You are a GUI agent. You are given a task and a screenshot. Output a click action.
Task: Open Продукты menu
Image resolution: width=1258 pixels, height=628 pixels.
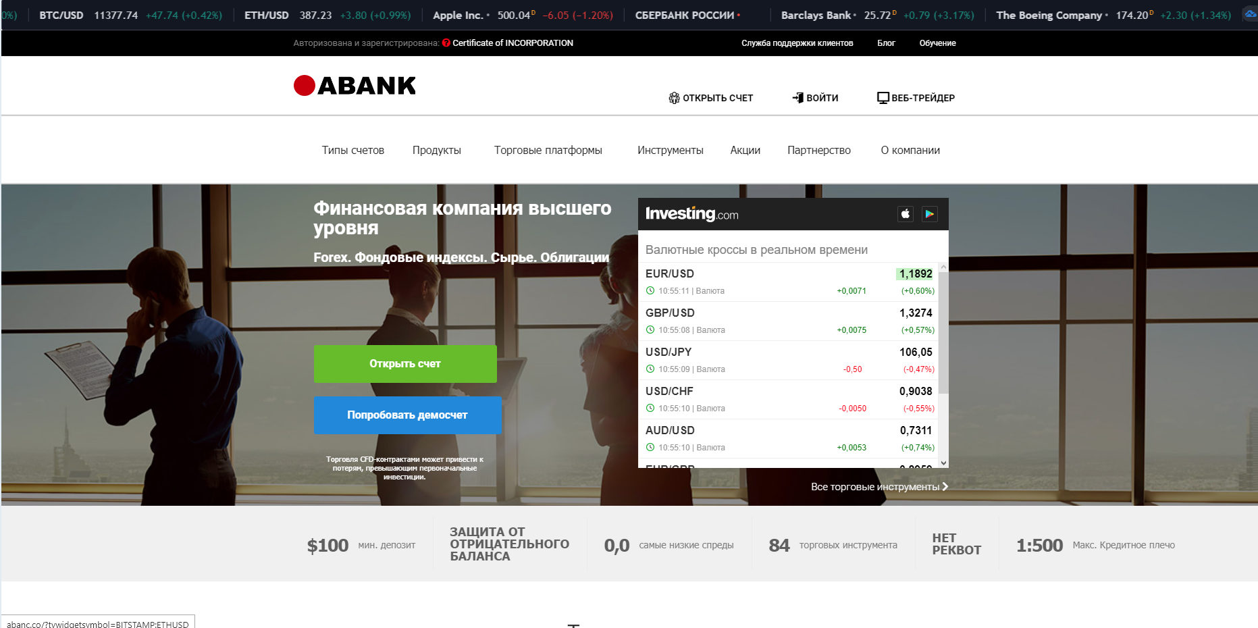(x=437, y=151)
